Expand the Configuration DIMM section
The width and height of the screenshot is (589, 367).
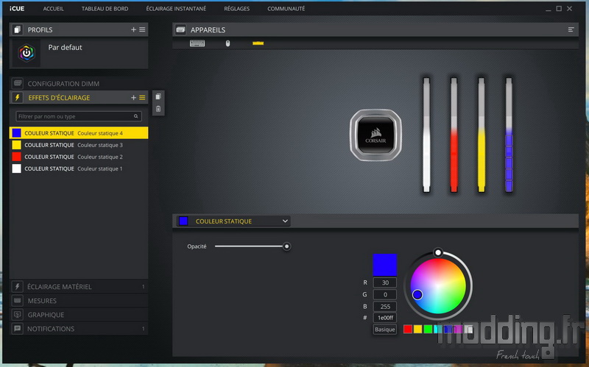[x=79, y=83]
